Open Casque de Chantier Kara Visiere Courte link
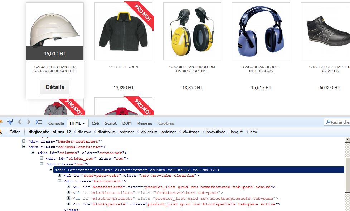This screenshot has height=211, width=350. [55, 69]
